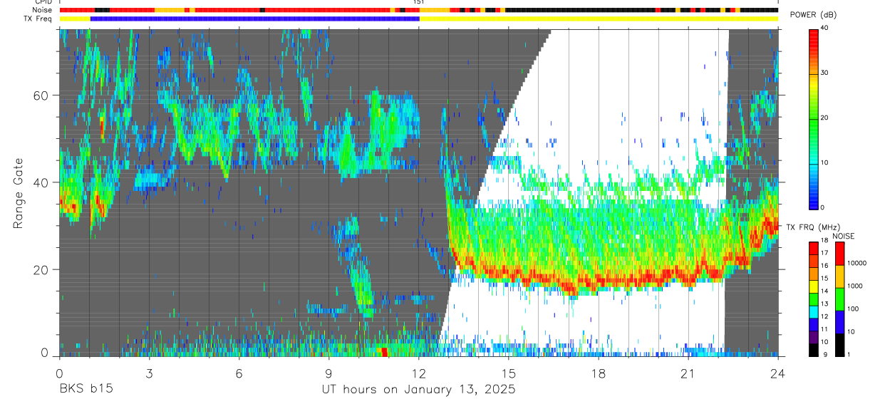Click the '40' label on Range Gate axis

(x=42, y=182)
